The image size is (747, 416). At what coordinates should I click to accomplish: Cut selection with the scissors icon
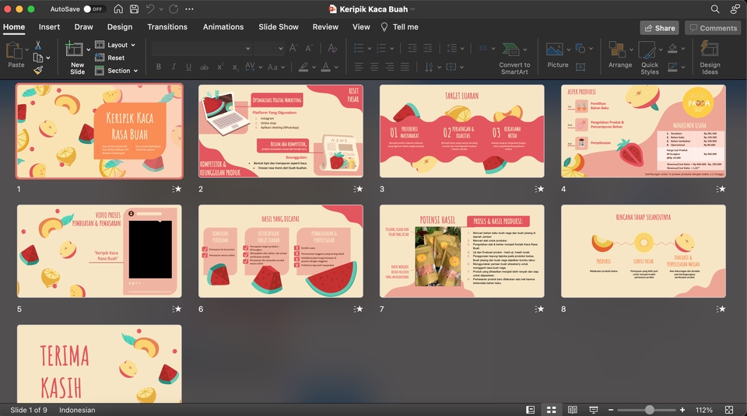pyautogui.click(x=37, y=45)
